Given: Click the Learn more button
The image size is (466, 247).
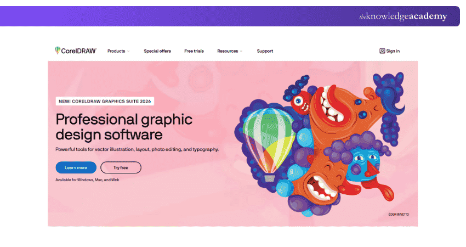Looking at the screenshot, I should (76, 167).
